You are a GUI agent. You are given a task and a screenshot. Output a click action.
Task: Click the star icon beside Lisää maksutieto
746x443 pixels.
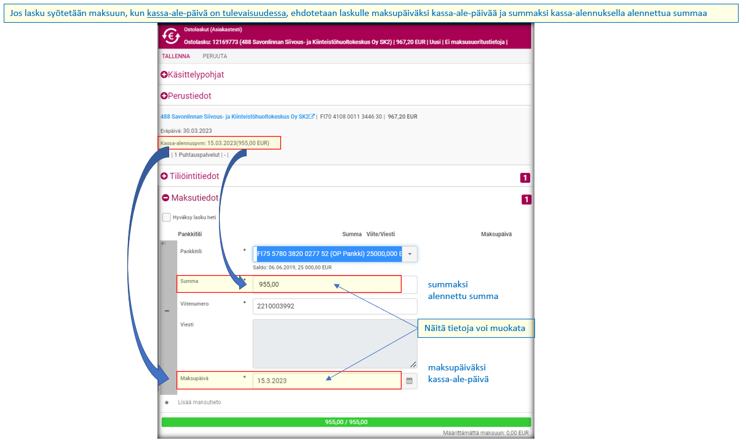click(166, 402)
